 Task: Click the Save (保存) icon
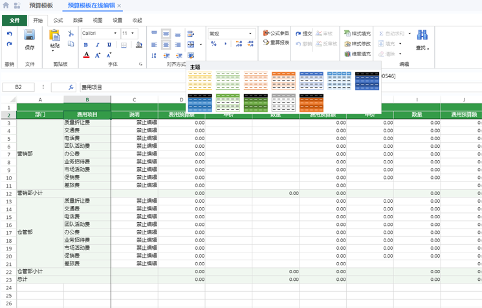click(30, 36)
